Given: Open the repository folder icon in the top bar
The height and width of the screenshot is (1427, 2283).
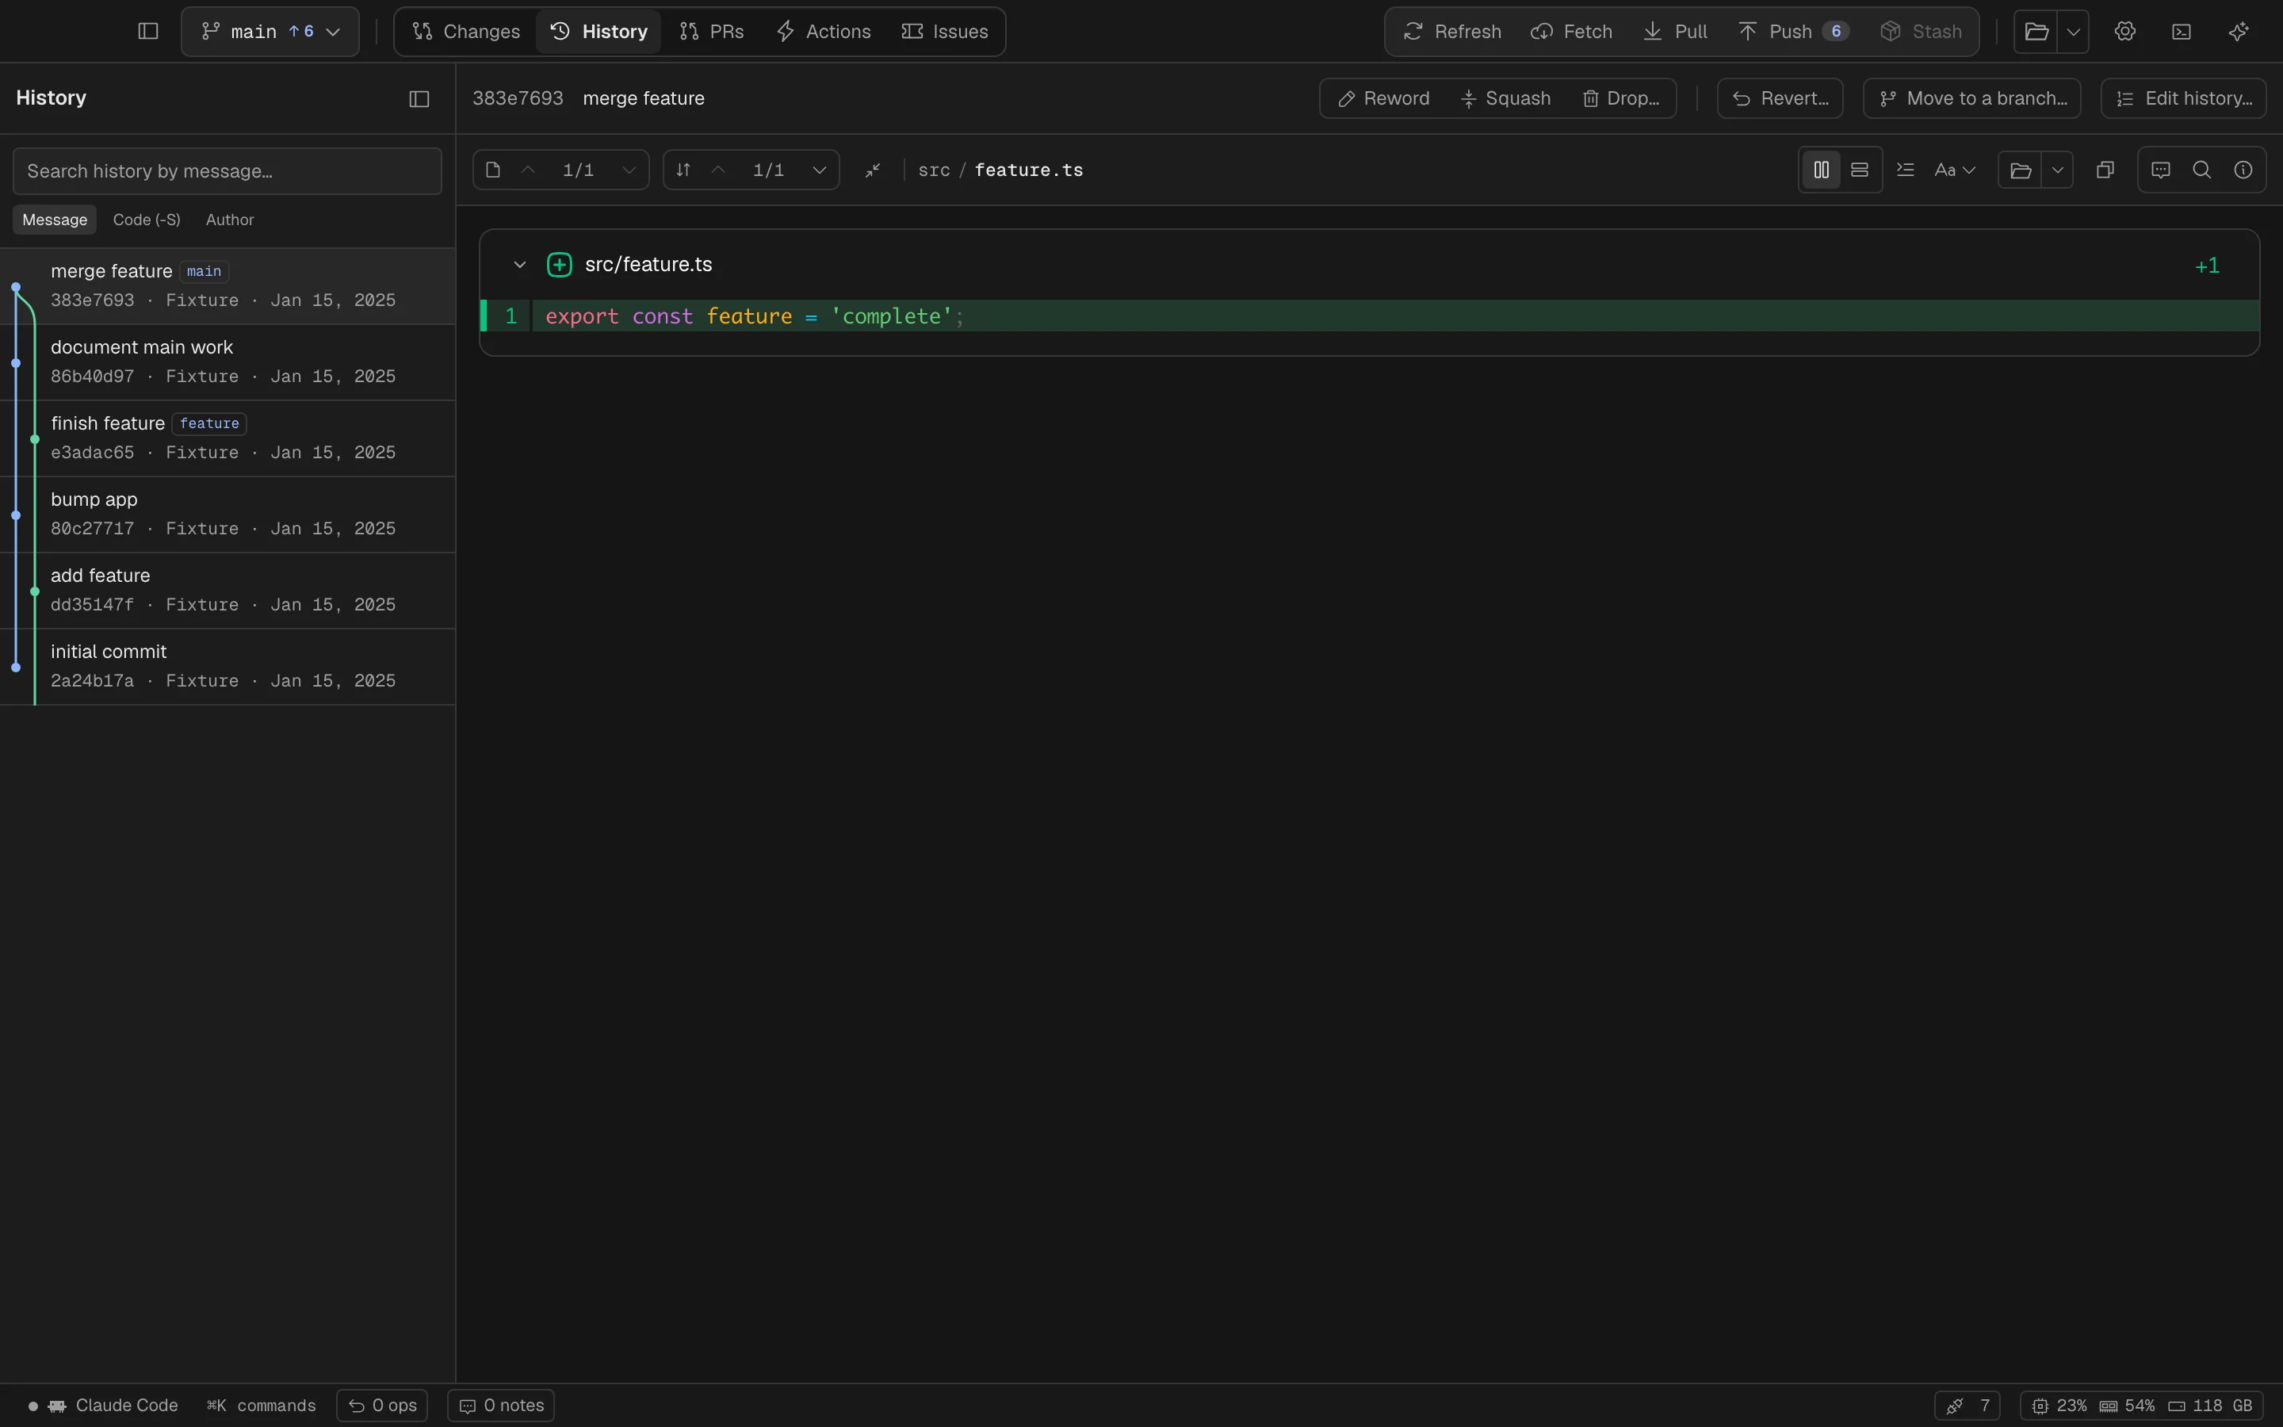Looking at the screenshot, I should 2036,31.
